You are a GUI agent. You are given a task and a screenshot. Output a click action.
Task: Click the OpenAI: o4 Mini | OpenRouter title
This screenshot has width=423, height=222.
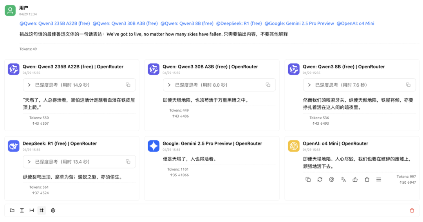tap(335, 143)
